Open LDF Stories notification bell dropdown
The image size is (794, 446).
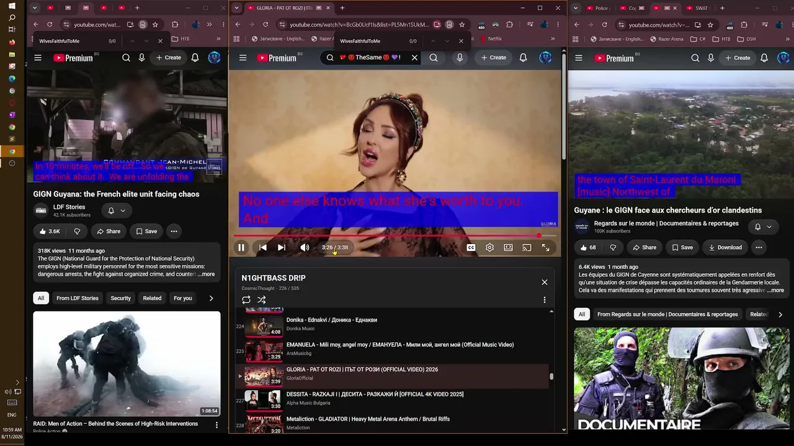click(x=117, y=211)
